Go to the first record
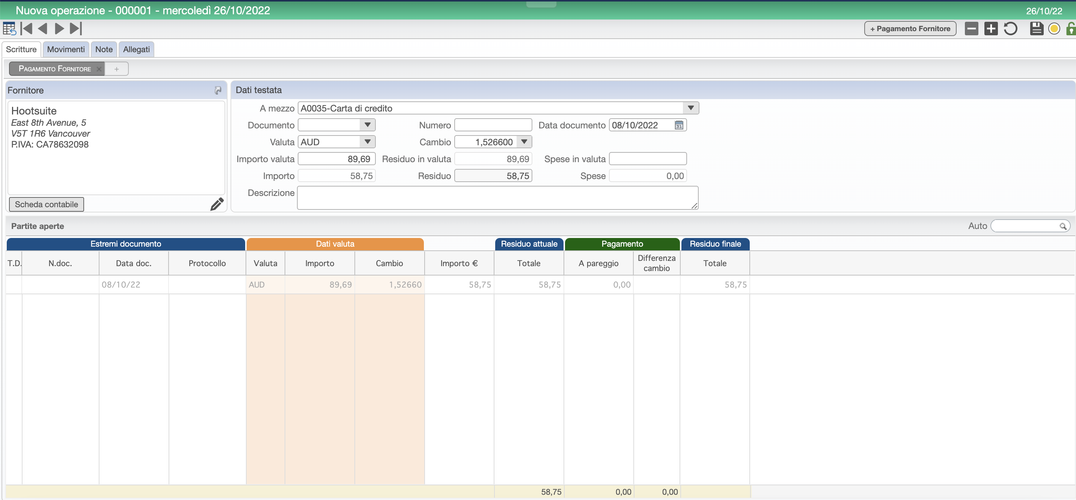 pyautogui.click(x=26, y=29)
